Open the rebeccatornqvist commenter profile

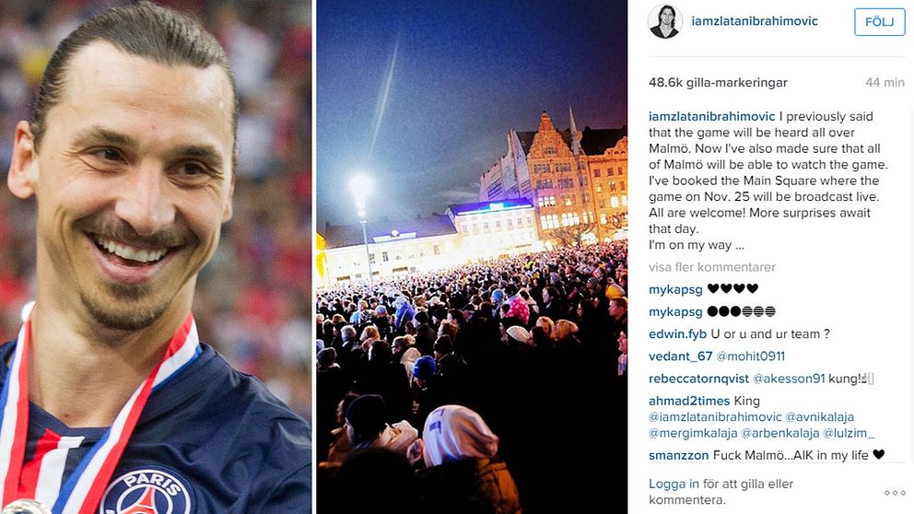[698, 379]
